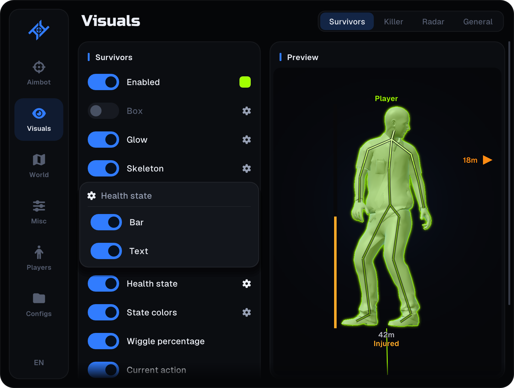This screenshot has height=388, width=514.
Task: Click the blue logo icon
Action: pyautogui.click(x=39, y=30)
